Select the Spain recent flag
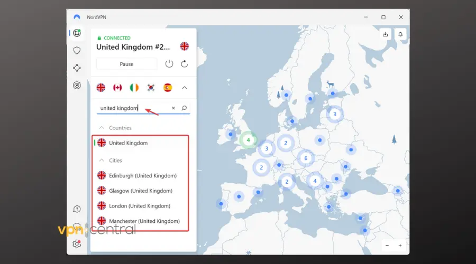This screenshot has height=264, width=476. (x=168, y=88)
